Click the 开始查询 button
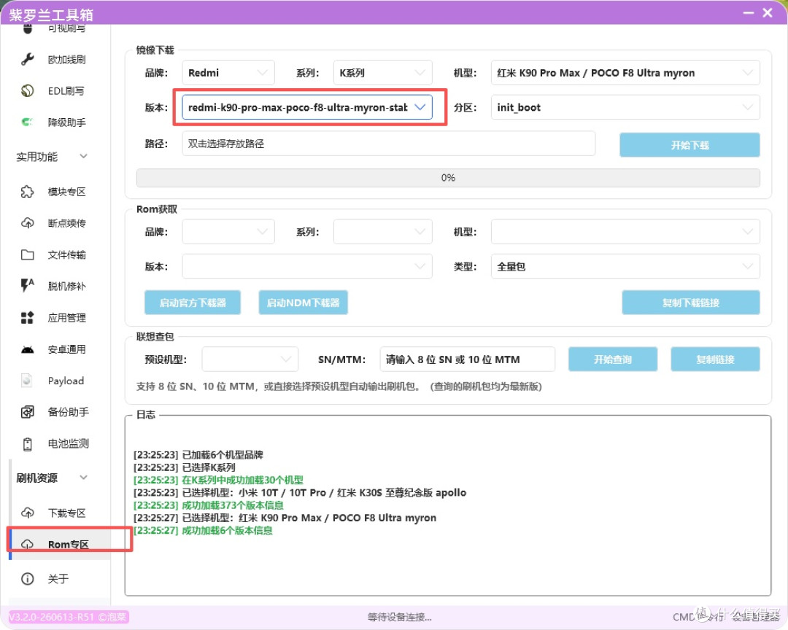 coord(613,359)
